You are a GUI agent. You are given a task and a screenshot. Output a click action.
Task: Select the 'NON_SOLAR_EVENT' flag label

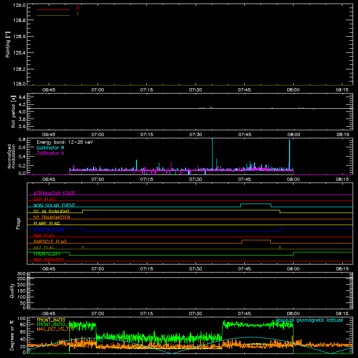pos(54,205)
